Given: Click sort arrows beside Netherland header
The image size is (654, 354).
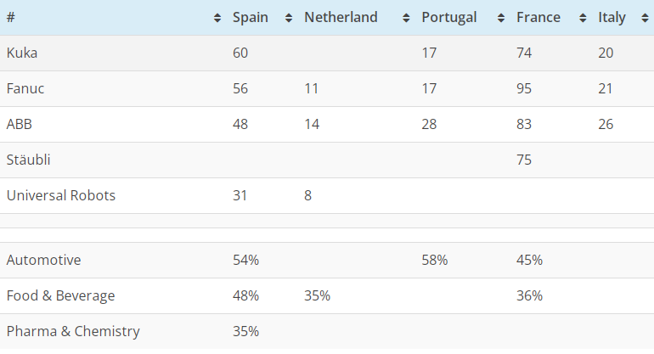Looking at the screenshot, I should click(407, 18).
